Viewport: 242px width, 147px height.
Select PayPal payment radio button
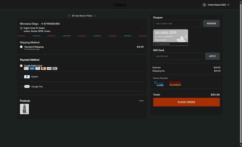coord(21,77)
